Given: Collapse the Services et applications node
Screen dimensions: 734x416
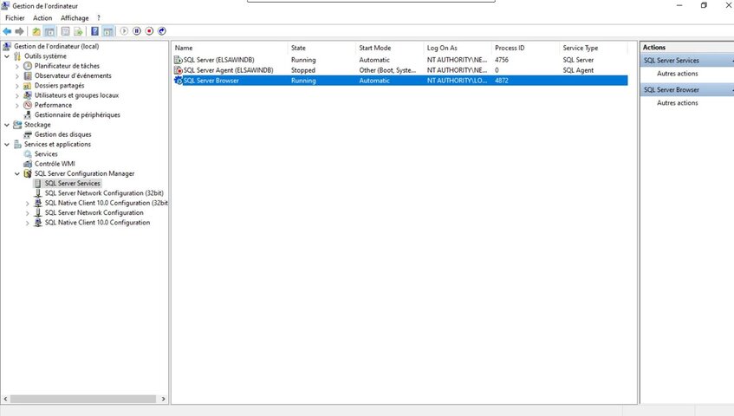Looking at the screenshot, I should point(7,145).
